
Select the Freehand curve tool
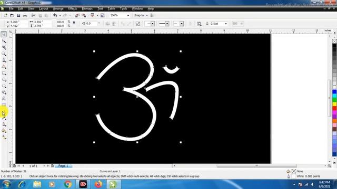(x=4, y=60)
